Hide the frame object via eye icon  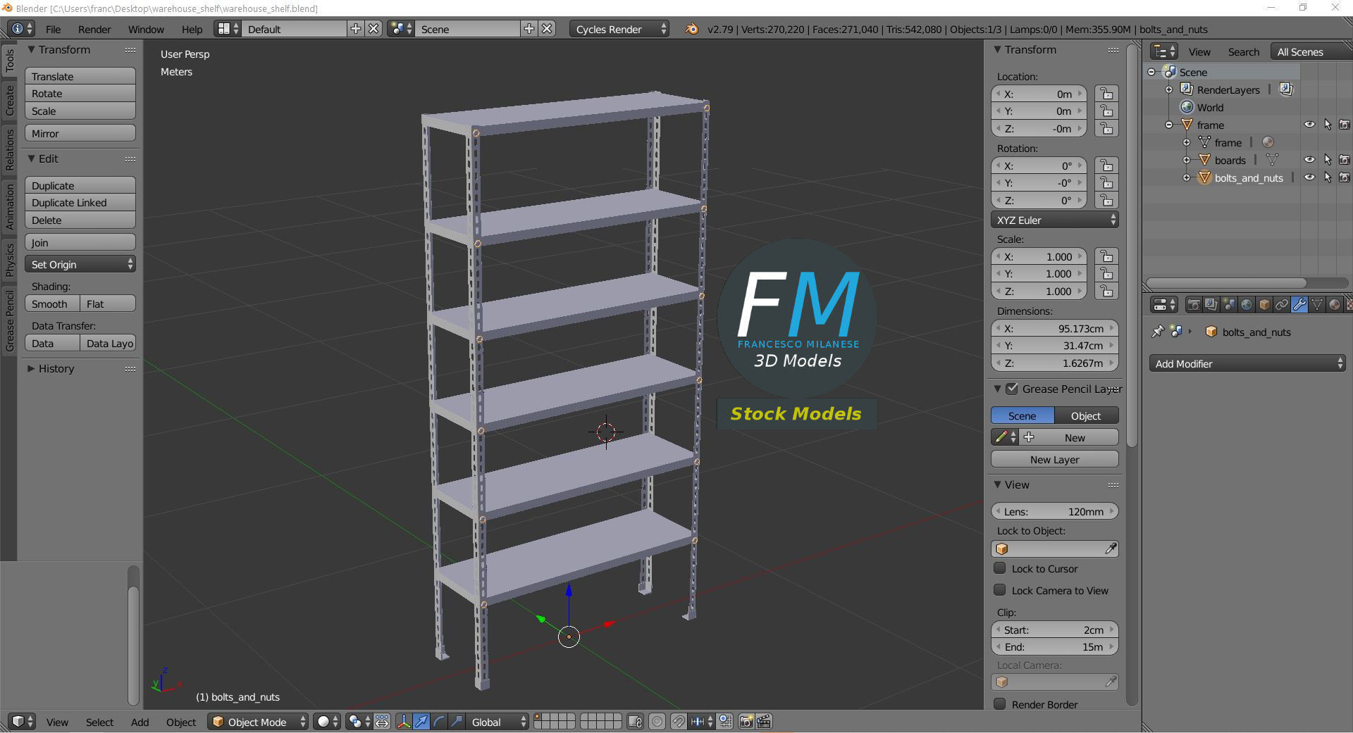[x=1309, y=125]
